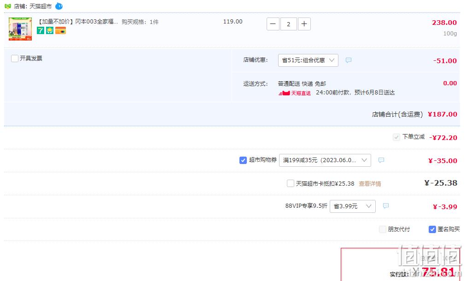Click the 24:00前付款 delivery estimate text
This screenshot has width=466, height=281.
(355, 93)
